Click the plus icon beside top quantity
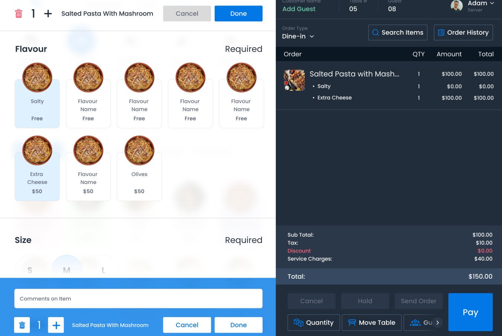Image resolution: width=502 pixels, height=336 pixels. click(x=48, y=14)
